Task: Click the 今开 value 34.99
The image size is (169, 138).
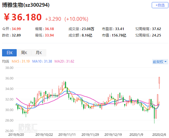Action: pos(16,29)
